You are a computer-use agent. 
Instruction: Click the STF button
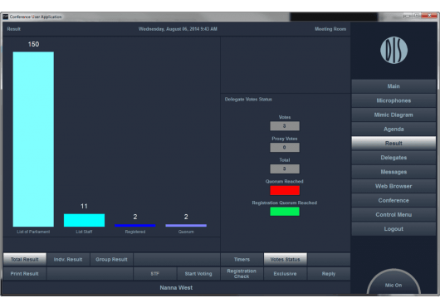[155, 274]
